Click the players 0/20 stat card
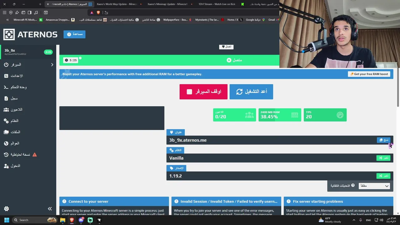 click(234, 115)
